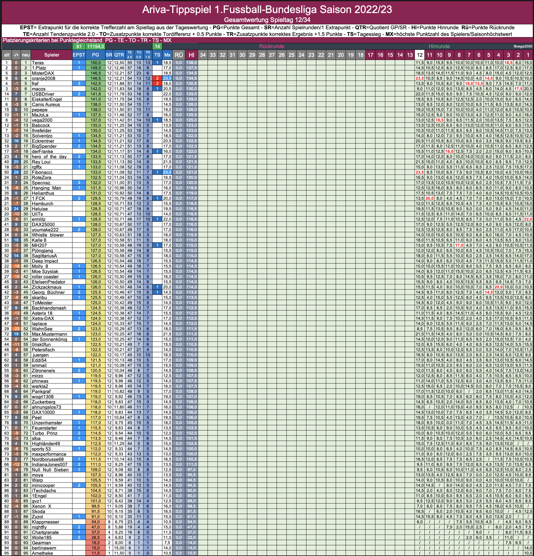
Task: Click player name 'Zickzackmaus'
Action: pyautogui.click(x=46, y=287)
